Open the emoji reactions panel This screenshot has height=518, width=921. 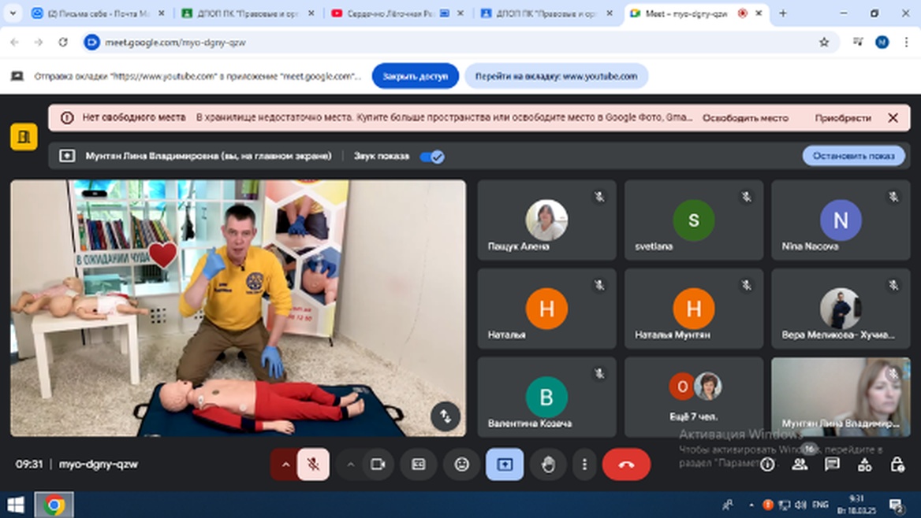click(462, 464)
